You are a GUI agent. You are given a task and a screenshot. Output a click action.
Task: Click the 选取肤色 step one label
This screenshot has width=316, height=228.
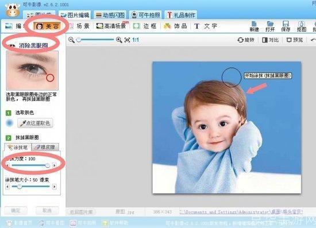pos(25,113)
